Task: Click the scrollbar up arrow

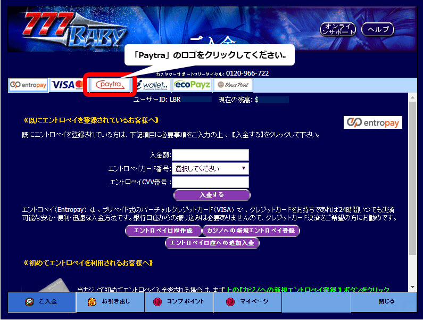Action: pyautogui.click(x=413, y=97)
